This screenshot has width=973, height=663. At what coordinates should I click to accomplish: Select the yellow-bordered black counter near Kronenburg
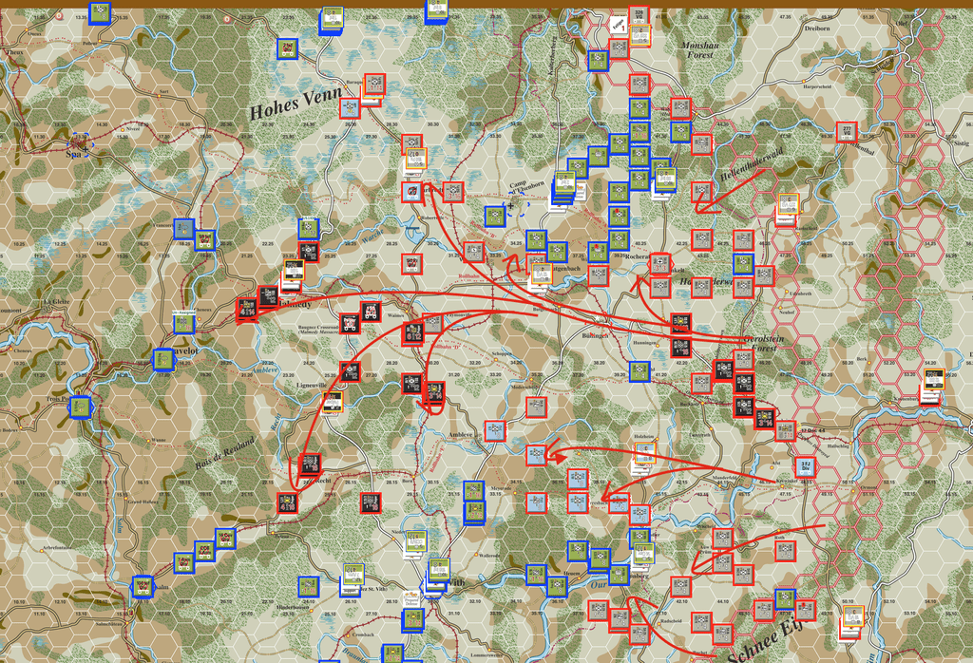click(934, 379)
